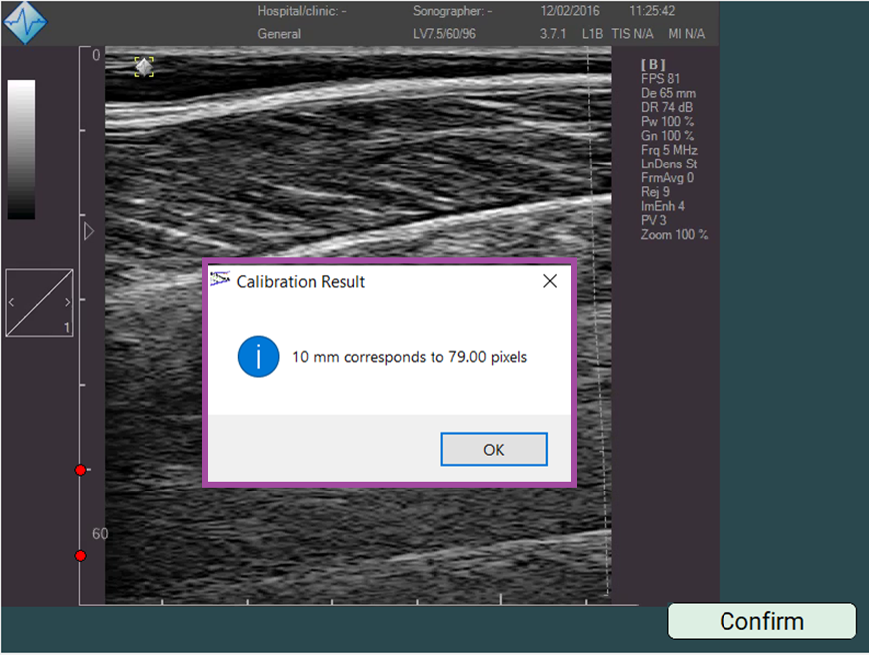869x655 pixels.
Task: Select the Gn 100 % gain parameter
Action: [668, 136]
